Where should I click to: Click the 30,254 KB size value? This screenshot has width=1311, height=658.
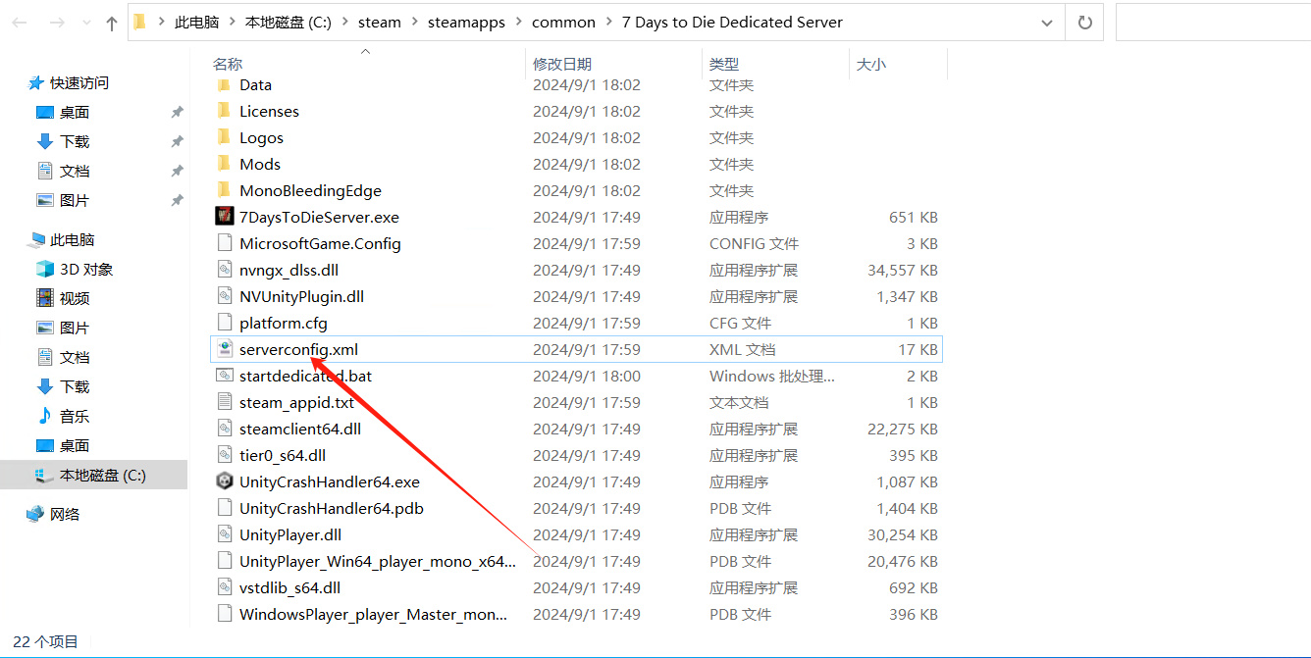903,534
